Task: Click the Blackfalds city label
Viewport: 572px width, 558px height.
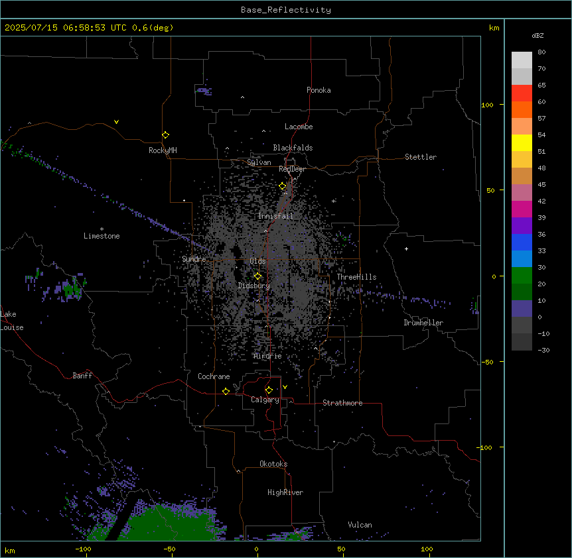Action: click(293, 148)
